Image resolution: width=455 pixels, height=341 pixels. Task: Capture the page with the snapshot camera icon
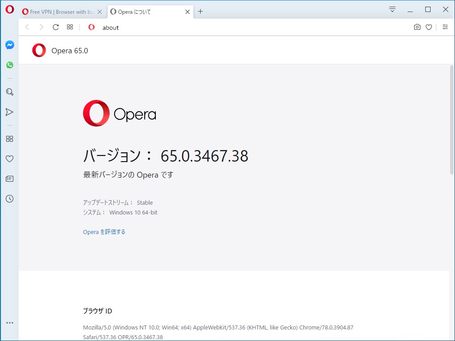[417, 27]
